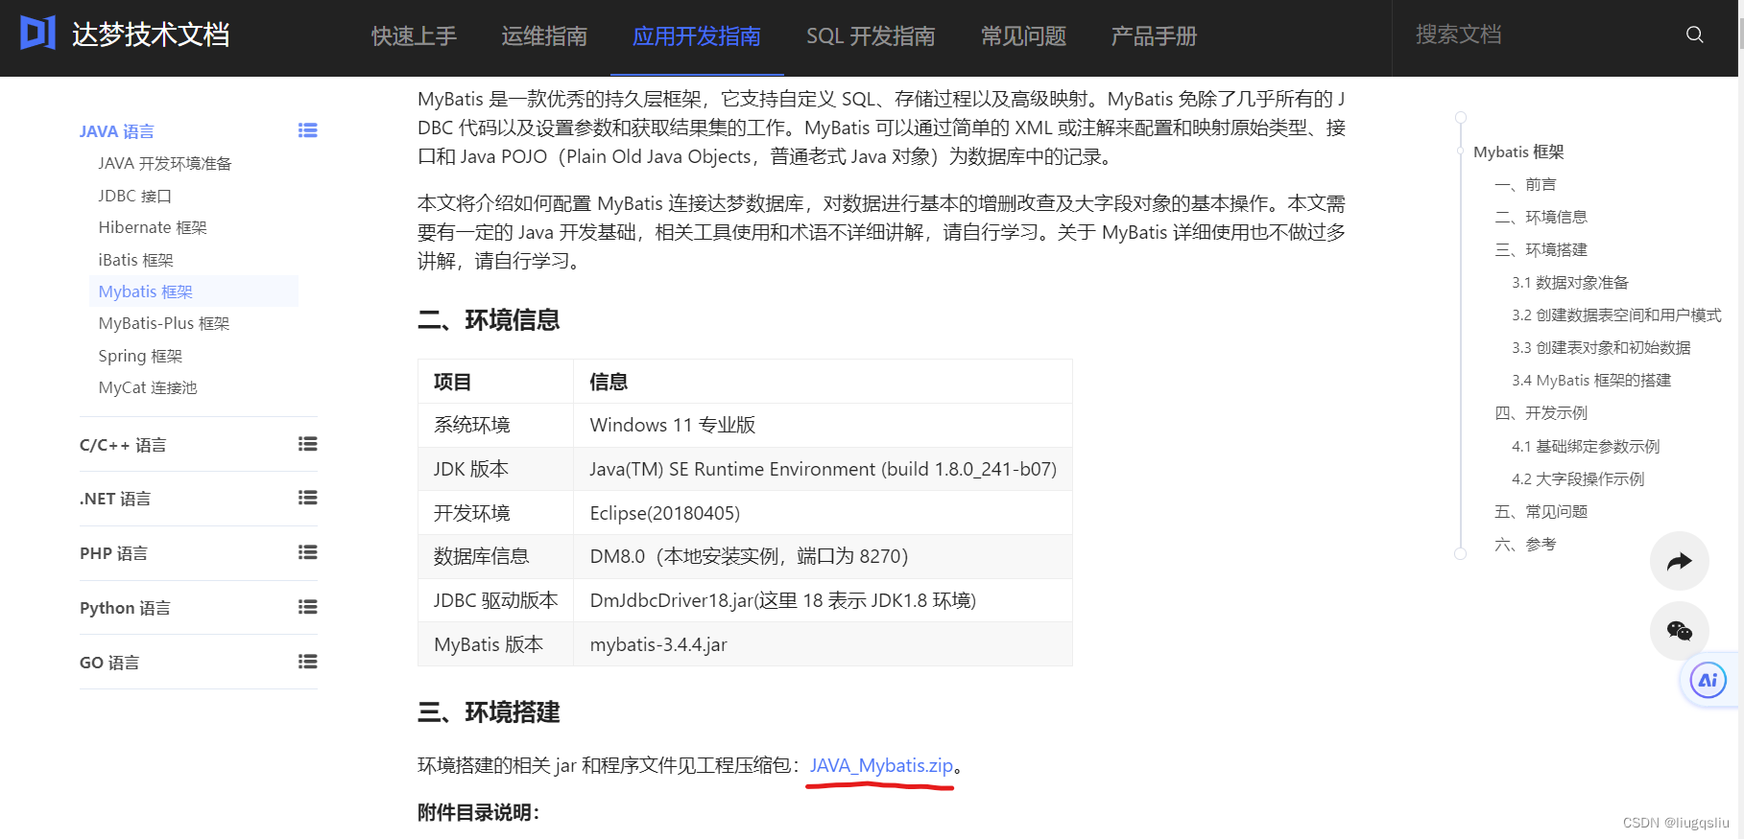Click the search magnifier icon
The image size is (1744, 839).
tap(1694, 35)
